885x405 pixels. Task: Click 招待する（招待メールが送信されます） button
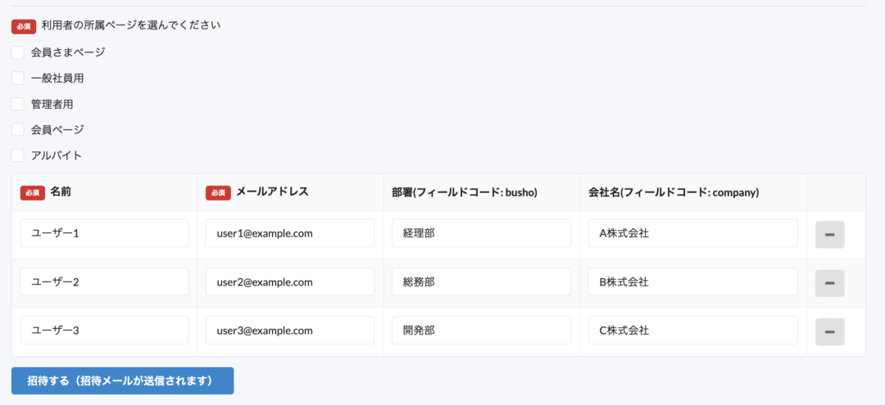[x=122, y=380]
